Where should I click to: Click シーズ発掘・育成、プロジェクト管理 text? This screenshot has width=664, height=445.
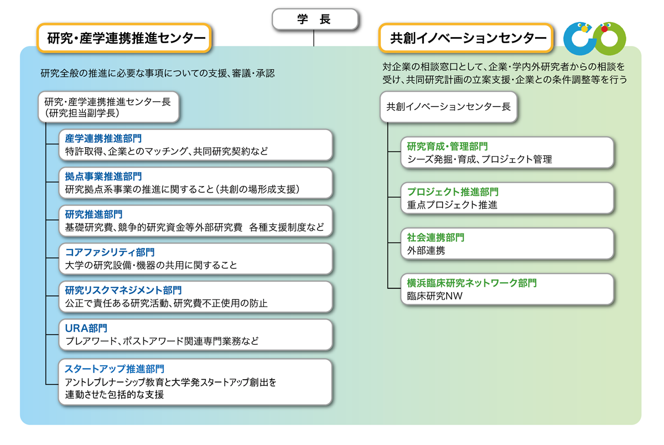479,159
